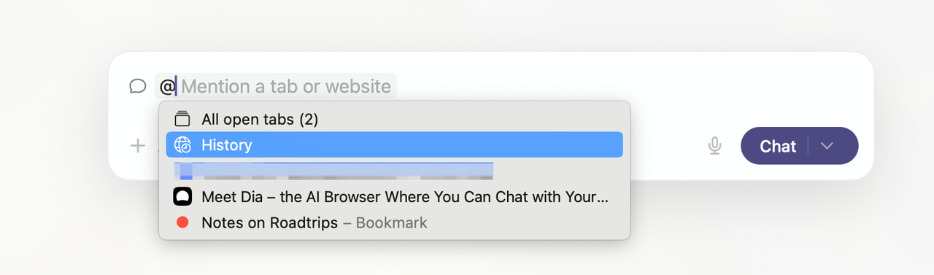Select Notes on Roadtrips bookmark entry

394,222
